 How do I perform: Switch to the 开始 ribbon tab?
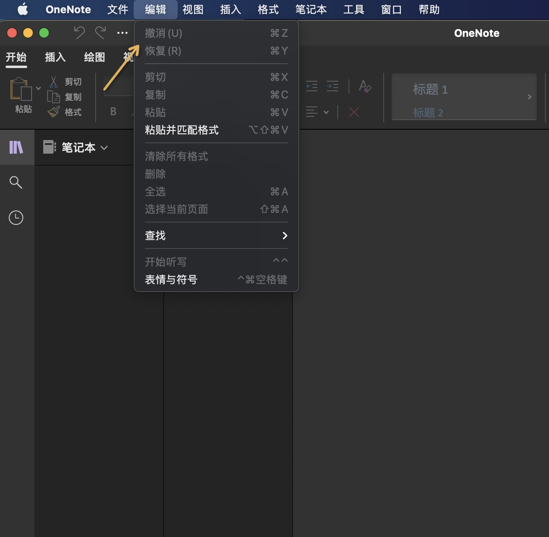point(16,57)
